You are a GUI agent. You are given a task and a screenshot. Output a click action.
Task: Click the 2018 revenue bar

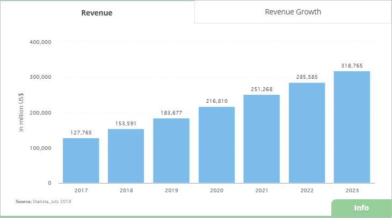click(x=126, y=156)
